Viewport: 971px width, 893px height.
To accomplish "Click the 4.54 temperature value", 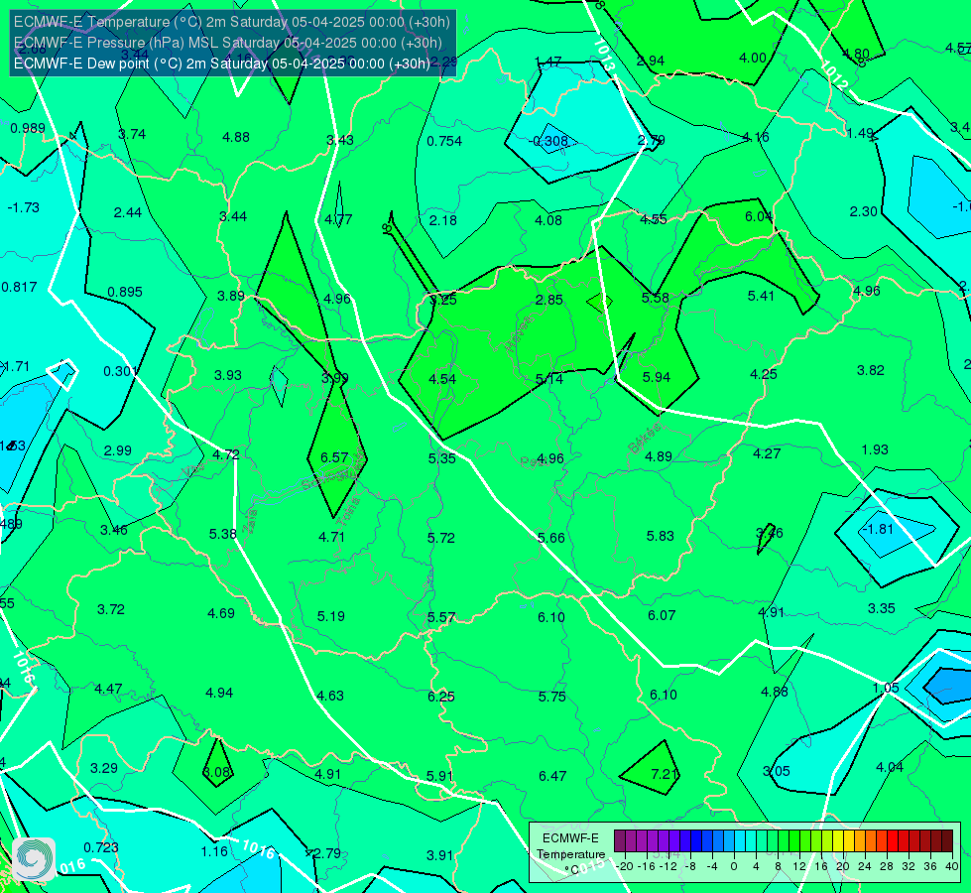I will tap(442, 379).
